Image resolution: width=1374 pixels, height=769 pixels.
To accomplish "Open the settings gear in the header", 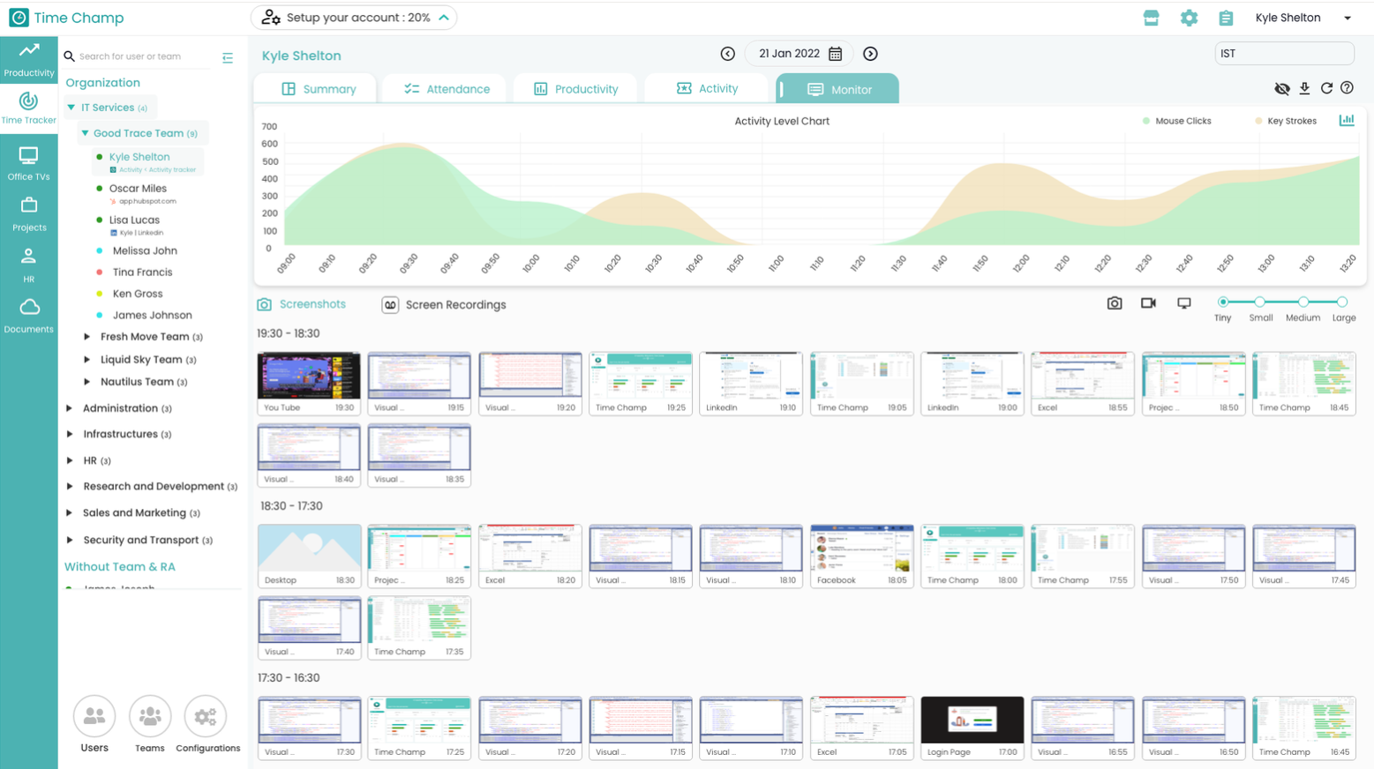I will pyautogui.click(x=1189, y=17).
